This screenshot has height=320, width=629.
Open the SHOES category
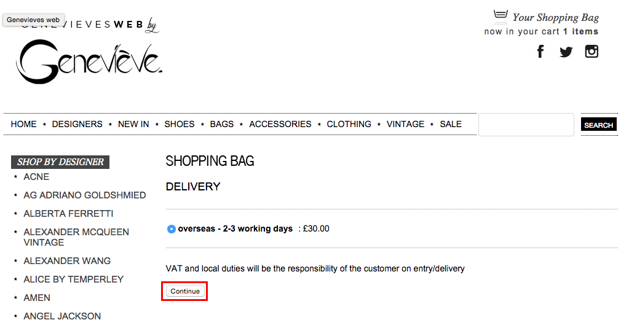[180, 124]
